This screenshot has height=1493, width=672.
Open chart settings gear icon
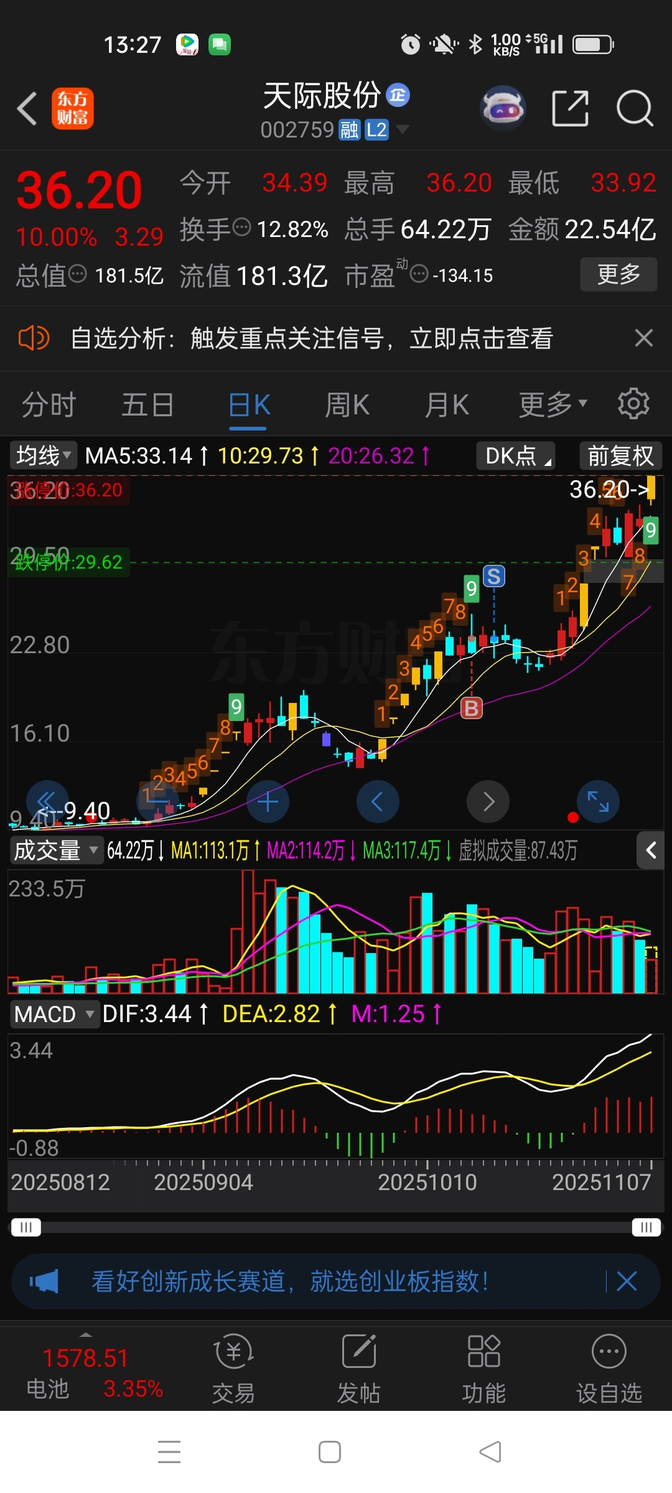pos(633,404)
